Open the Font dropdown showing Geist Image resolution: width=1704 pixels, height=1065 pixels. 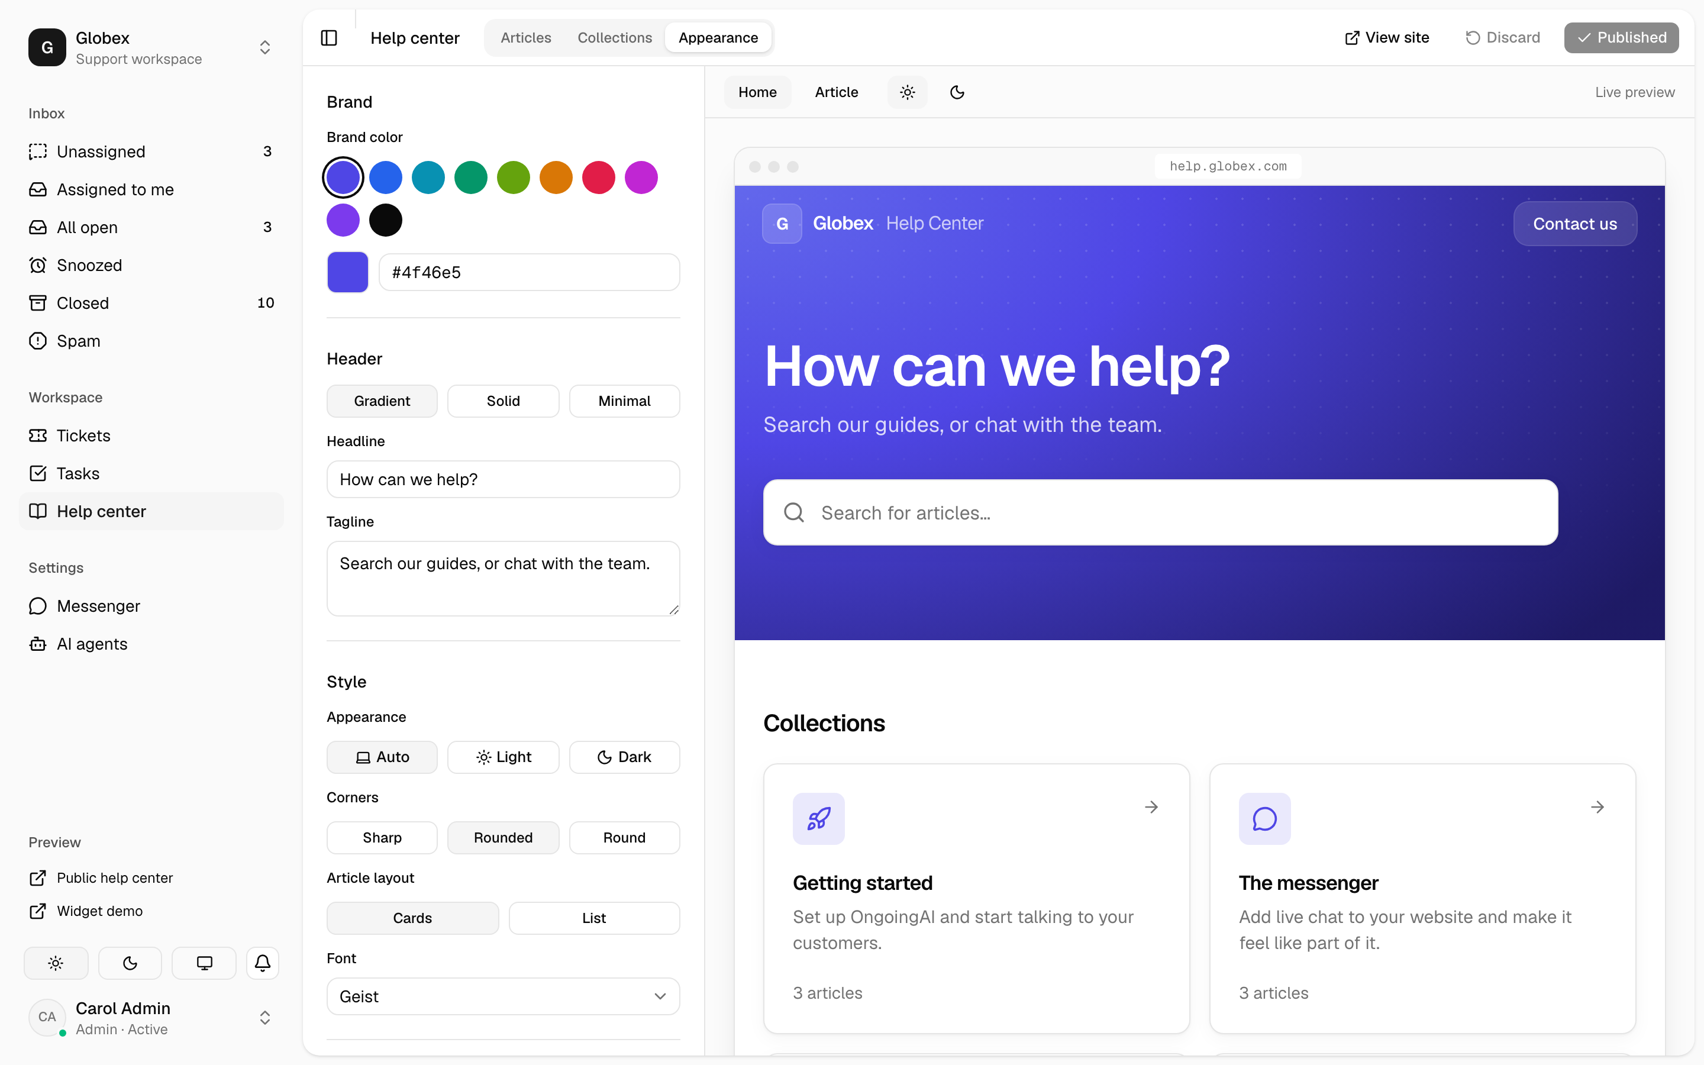pos(503,996)
